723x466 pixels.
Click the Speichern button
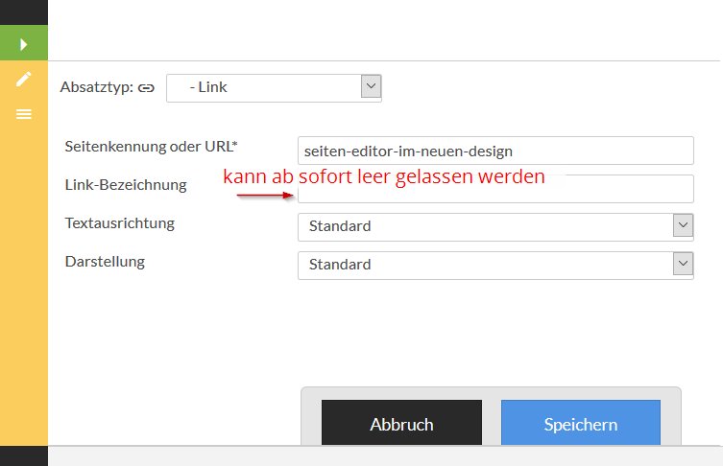(581, 423)
